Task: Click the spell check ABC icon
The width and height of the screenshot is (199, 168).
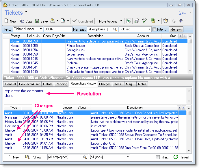Action: pyautogui.click(x=144, y=21)
